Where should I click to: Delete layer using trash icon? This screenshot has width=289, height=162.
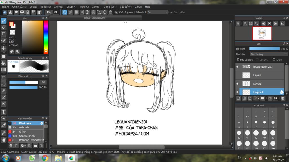pos(283,98)
